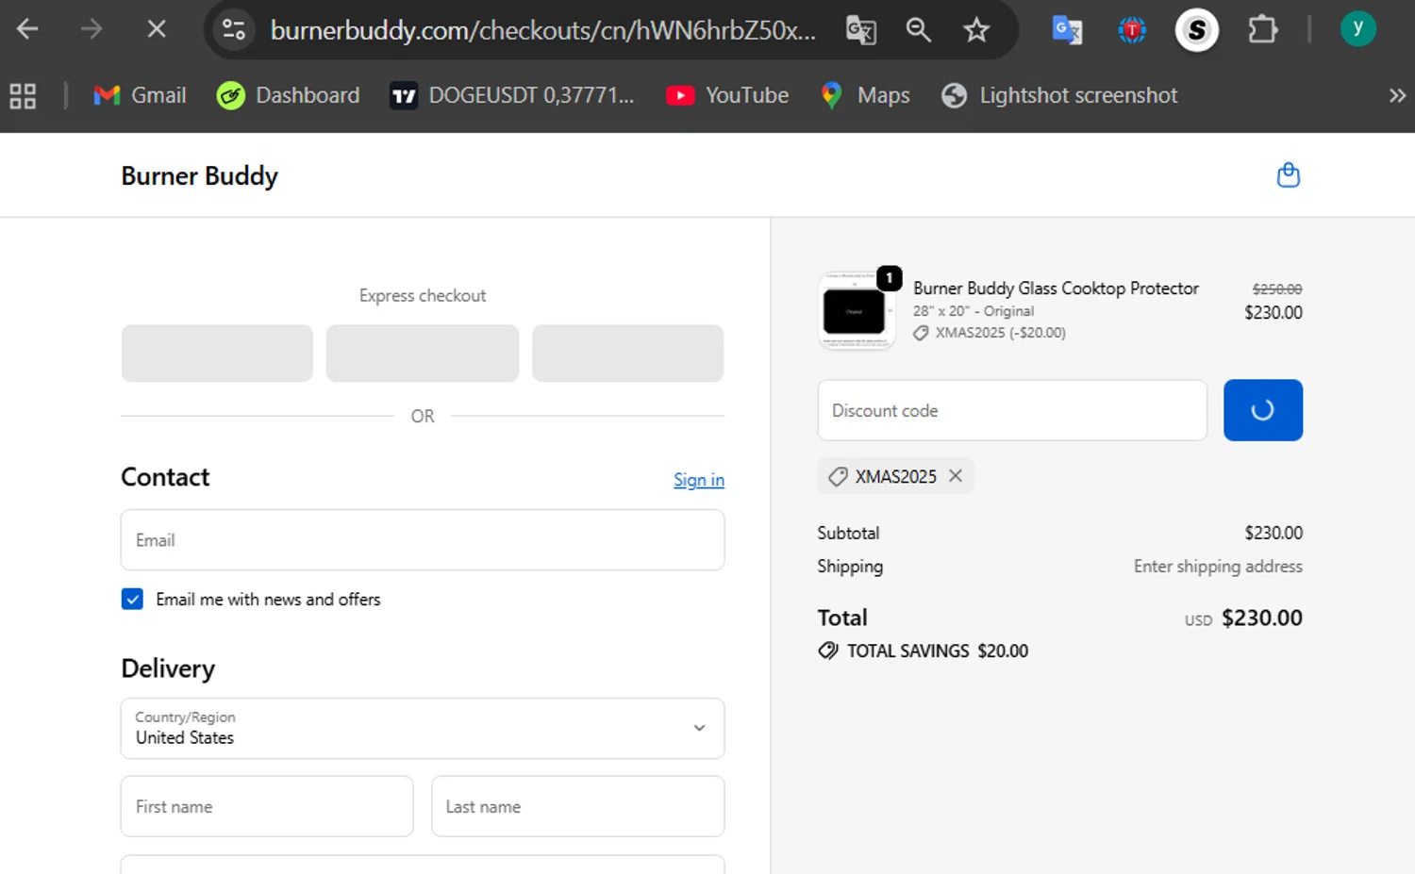Screen dimensions: 1415x874
Task: Remove the XMAS2025 discount code
Action: coord(956,476)
